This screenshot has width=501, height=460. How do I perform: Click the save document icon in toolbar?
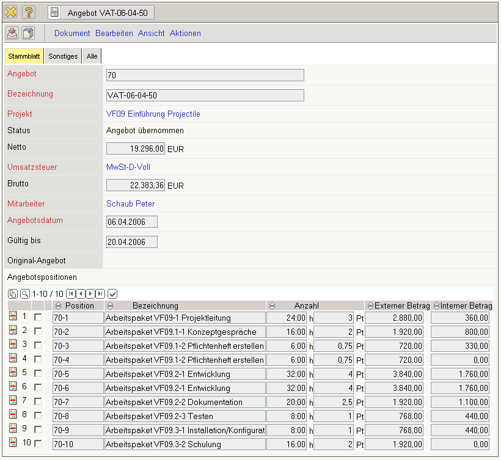click(x=12, y=33)
